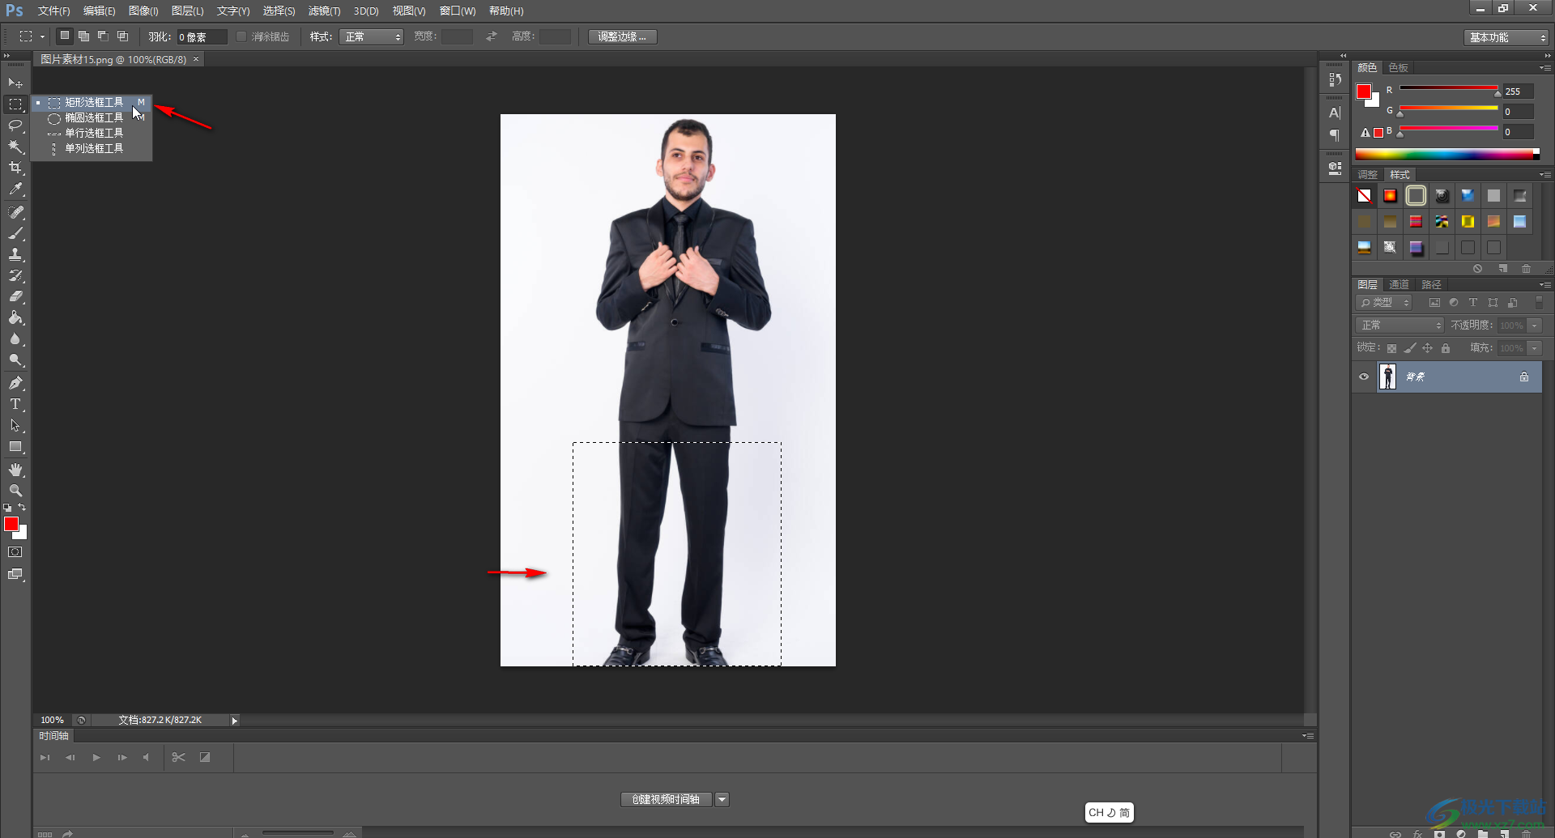
Task: Select the Path Selection tool
Action: 15,425
